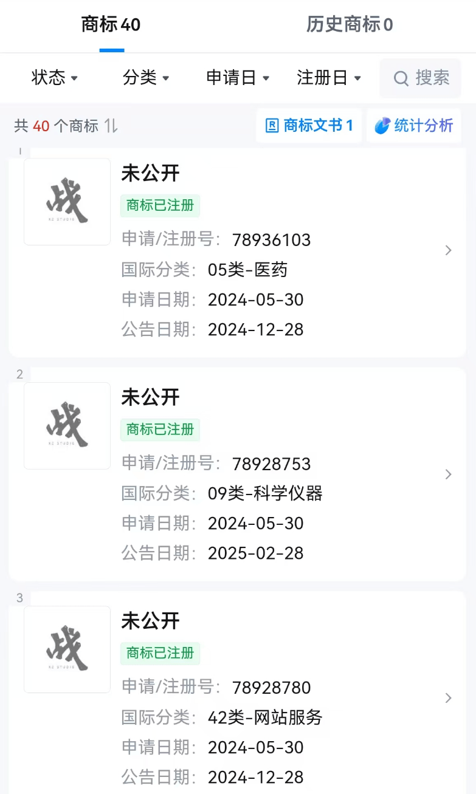Image resolution: width=476 pixels, height=794 pixels.
Task: Open the 商标文书 1 button
Action: (x=309, y=126)
